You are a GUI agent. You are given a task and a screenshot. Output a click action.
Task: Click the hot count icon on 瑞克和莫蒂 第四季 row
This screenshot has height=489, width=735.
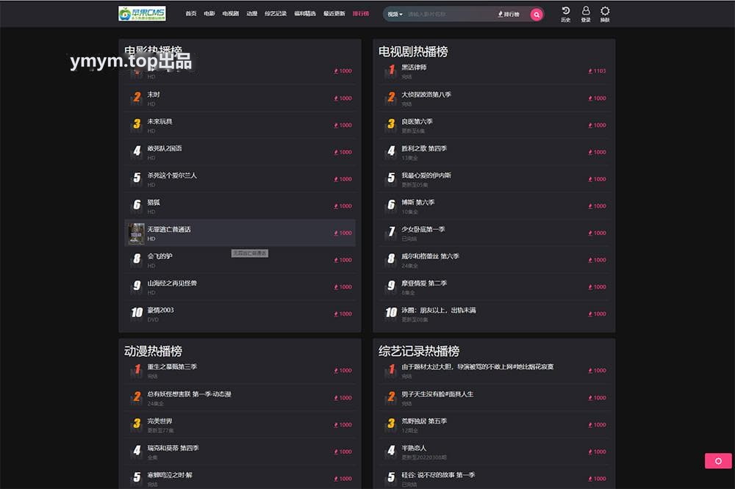click(x=336, y=452)
